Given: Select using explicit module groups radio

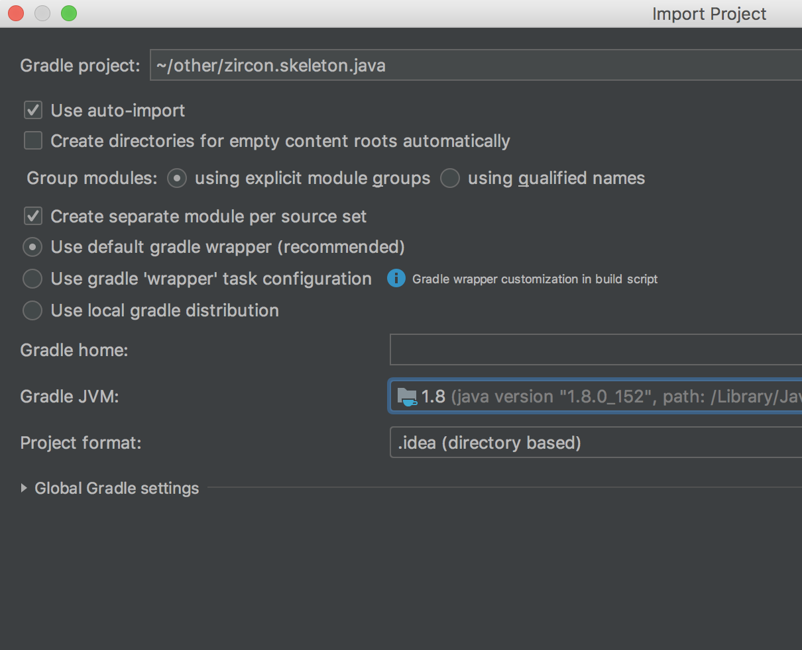Looking at the screenshot, I should pyautogui.click(x=177, y=178).
